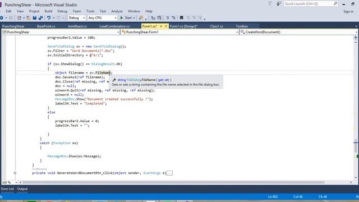Click the decrease indent icon

[167, 18]
